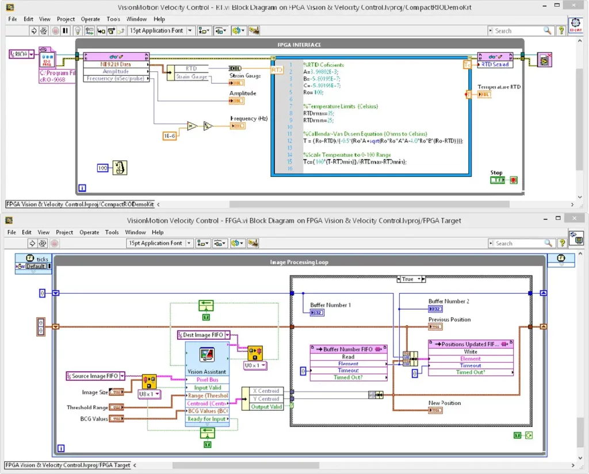This screenshot has height=474, width=589.
Task: Open the RIO0 resource dropdown
Action: 32,55
